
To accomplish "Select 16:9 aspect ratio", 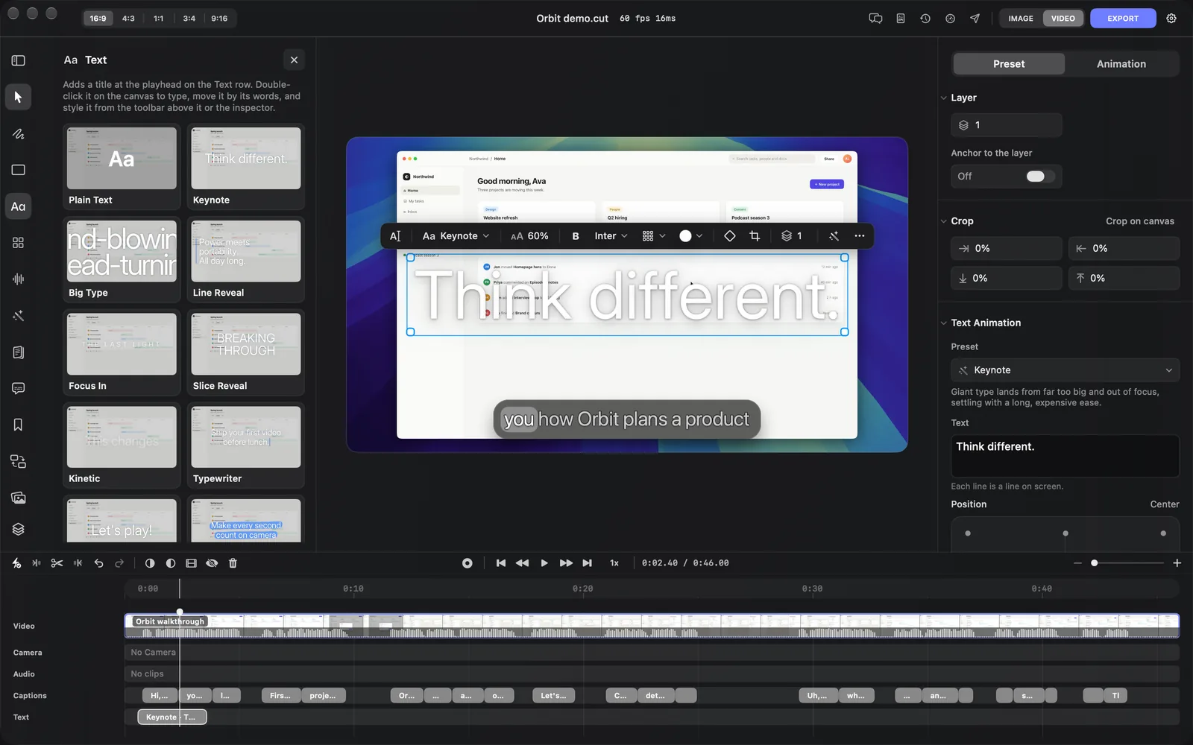I will tap(98, 19).
